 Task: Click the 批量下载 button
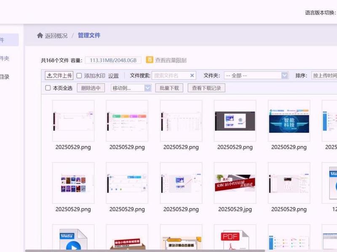pos(169,88)
